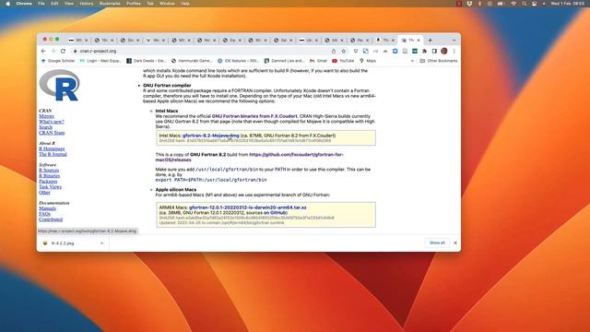Open the Help menu
Image resolution: width=590 pixels, height=332 pixels.
[x=184, y=4]
